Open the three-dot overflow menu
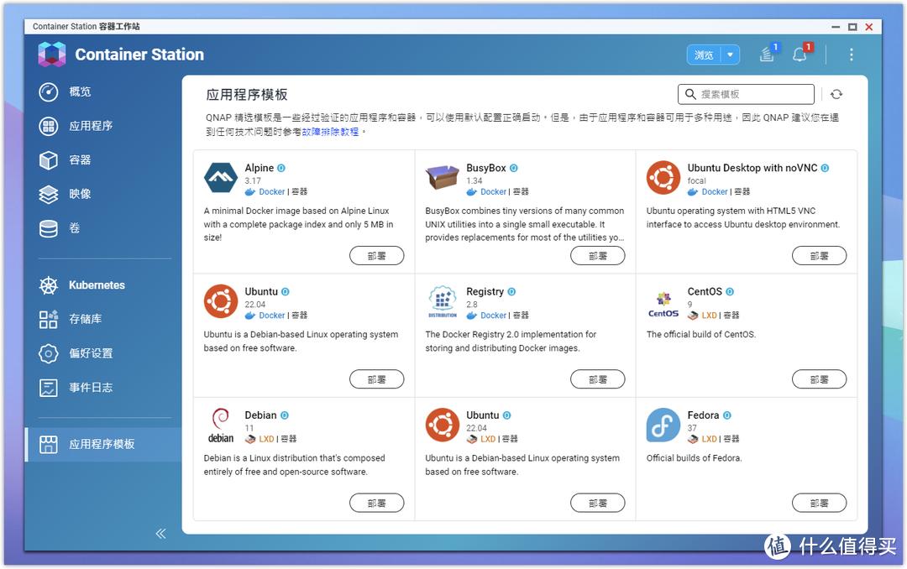The height and width of the screenshot is (569, 907). (x=852, y=54)
